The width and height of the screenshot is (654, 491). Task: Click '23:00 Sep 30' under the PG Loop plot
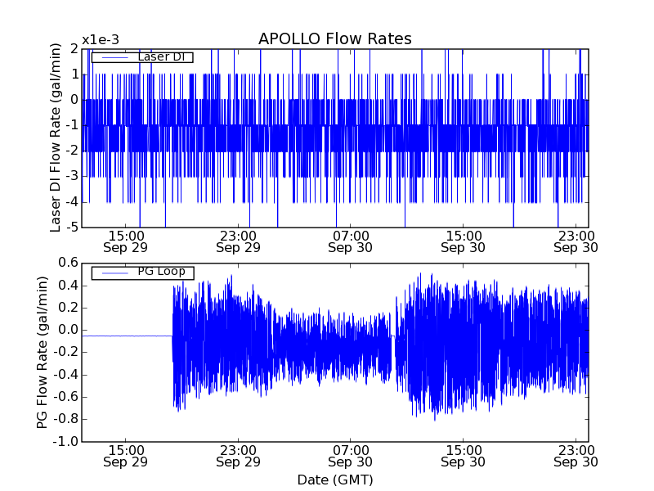576,457
